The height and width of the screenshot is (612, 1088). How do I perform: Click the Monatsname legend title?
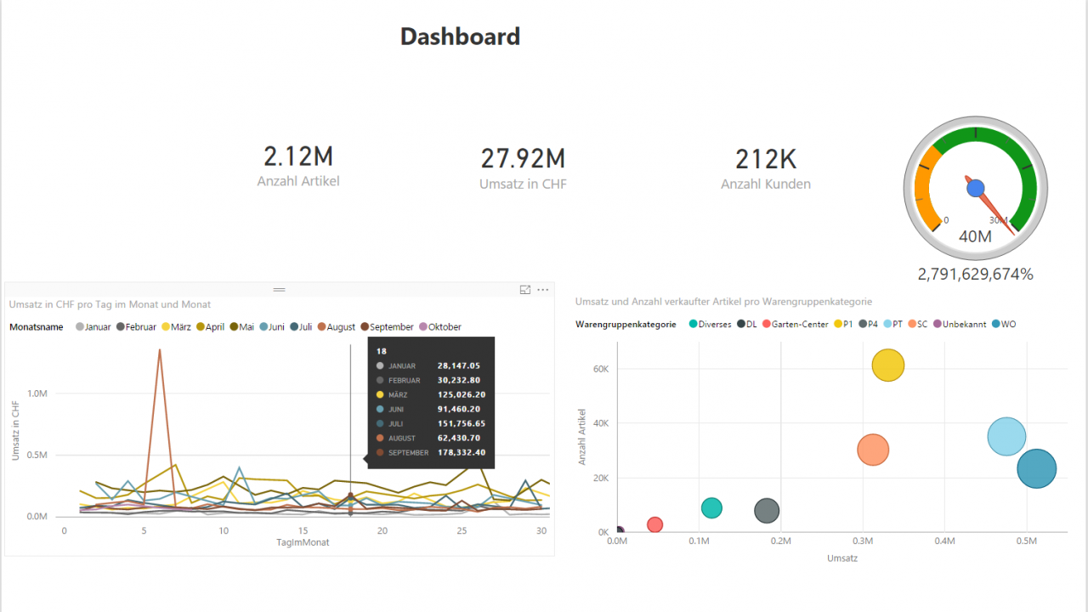(x=36, y=326)
